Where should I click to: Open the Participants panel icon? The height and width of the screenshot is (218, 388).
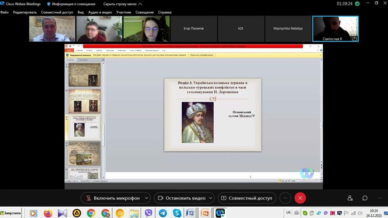[x=350, y=198]
